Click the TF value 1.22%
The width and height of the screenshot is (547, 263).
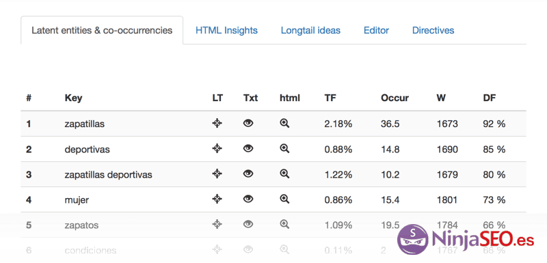click(x=338, y=174)
